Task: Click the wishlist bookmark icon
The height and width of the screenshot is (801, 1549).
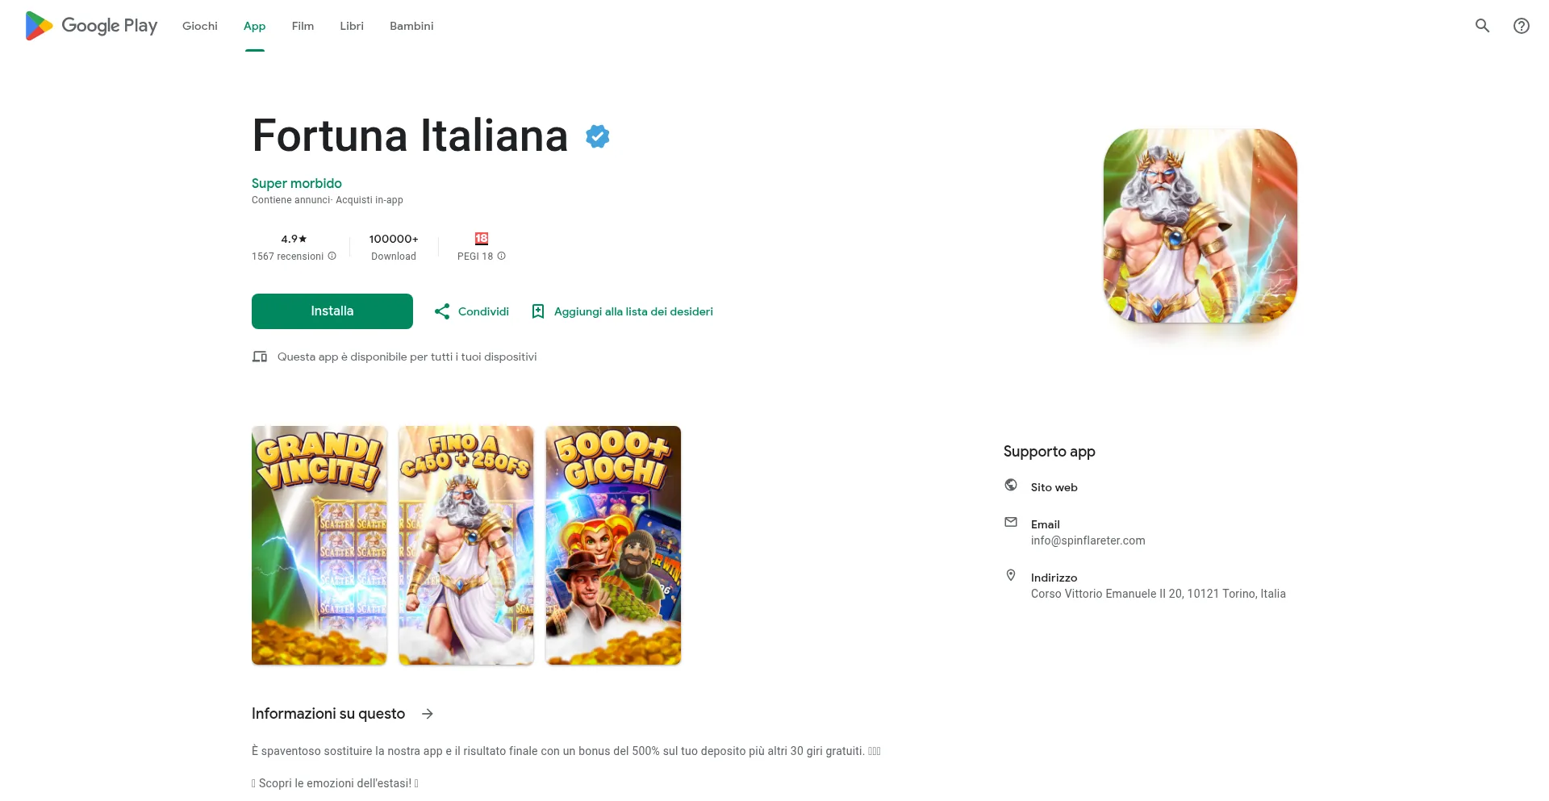Action: tap(538, 311)
